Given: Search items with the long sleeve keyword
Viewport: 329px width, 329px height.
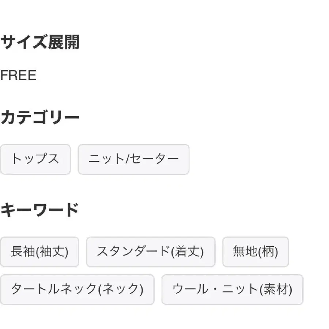Looking at the screenshot, I should 39,252.
